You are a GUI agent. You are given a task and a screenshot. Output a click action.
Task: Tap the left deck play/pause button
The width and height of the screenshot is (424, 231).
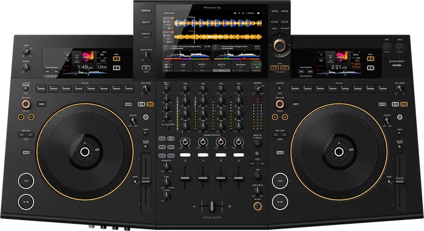tap(26, 202)
